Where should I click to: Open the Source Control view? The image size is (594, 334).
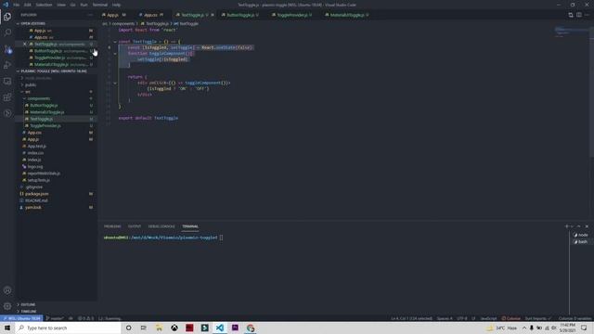pyautogui.click(x=7, y=49)
